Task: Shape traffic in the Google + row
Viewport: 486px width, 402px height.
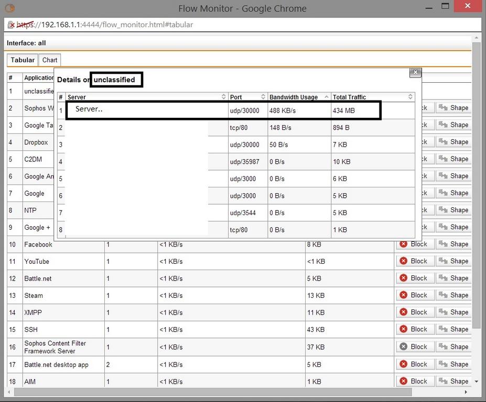Action: tap(453, 227)
